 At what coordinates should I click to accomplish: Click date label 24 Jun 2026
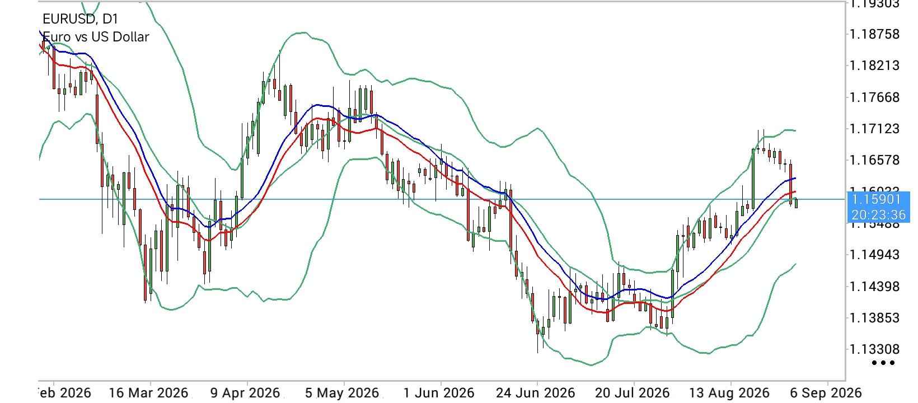coord(536,393)
